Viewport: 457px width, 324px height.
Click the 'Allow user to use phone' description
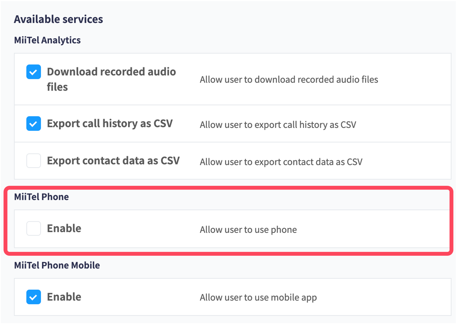[248, 230]
